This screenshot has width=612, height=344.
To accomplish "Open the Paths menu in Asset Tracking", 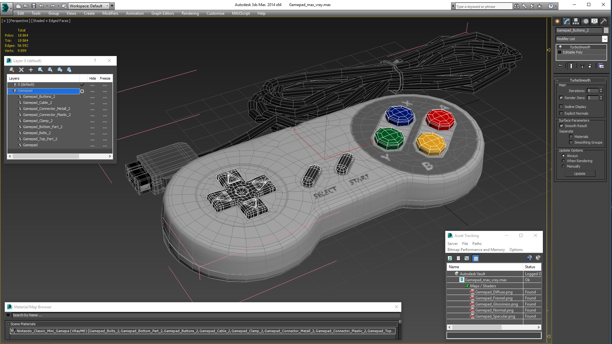I will [477, 244].
